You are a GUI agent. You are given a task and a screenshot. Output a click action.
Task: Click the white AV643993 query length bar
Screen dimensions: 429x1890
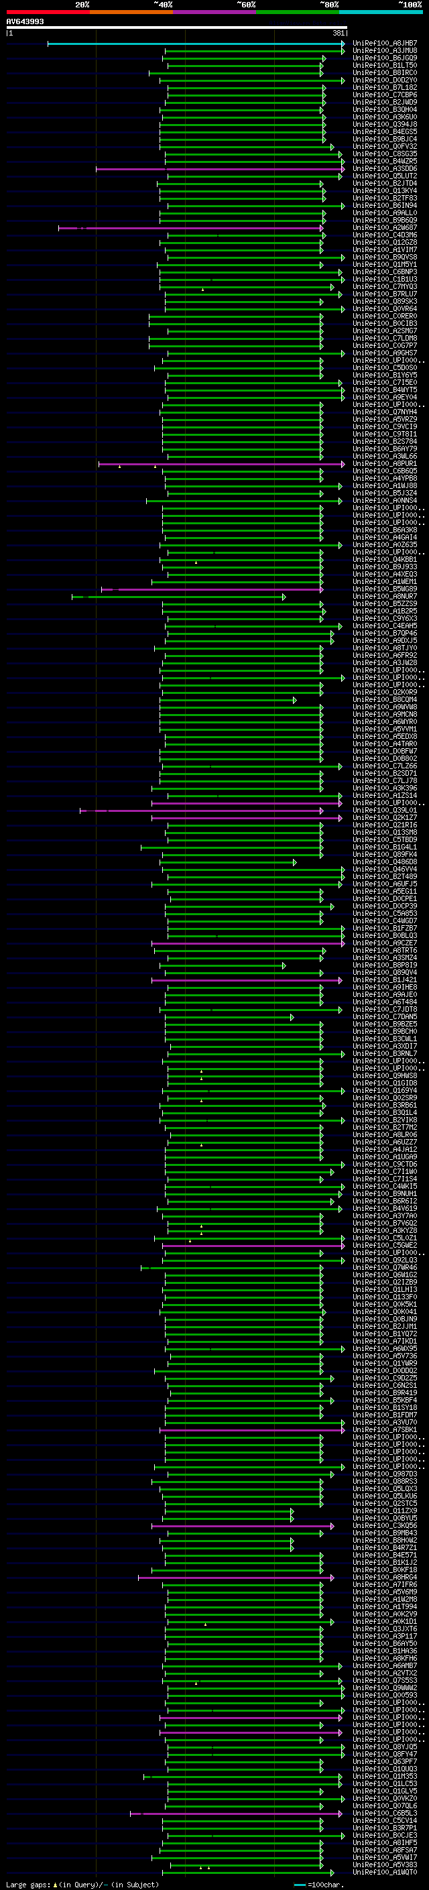tap(177, 28)
